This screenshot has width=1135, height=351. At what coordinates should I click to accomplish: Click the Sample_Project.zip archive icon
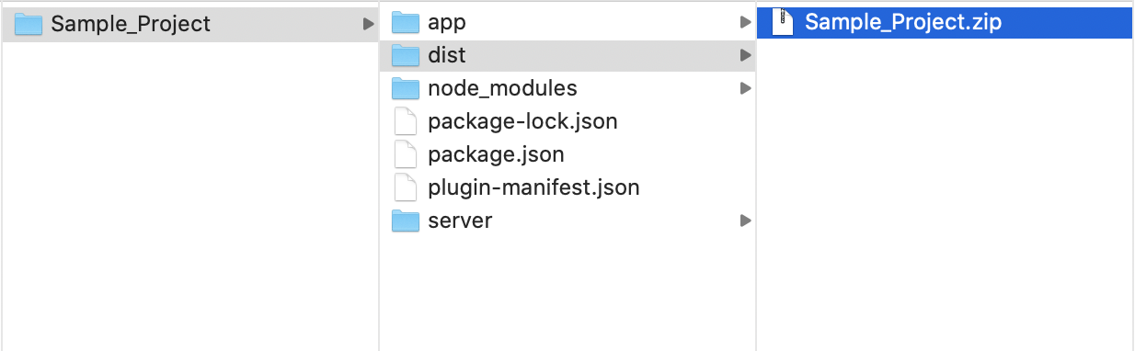click(x=783, y=22)
